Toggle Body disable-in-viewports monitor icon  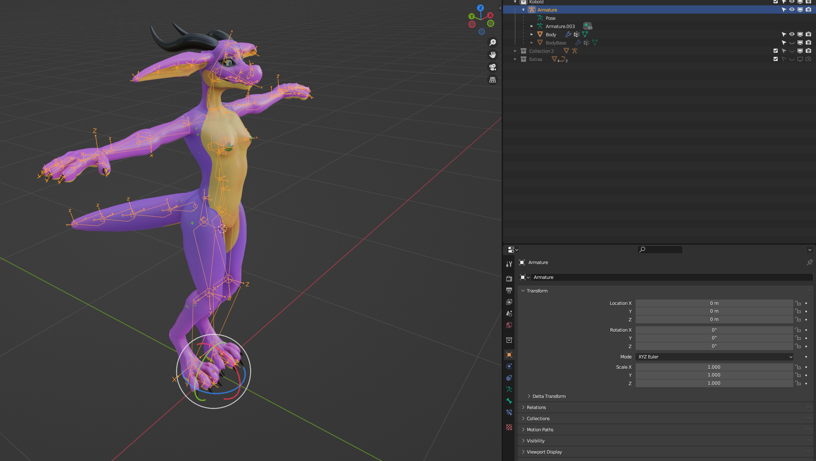pyautogui.click(x=800, y=35)
